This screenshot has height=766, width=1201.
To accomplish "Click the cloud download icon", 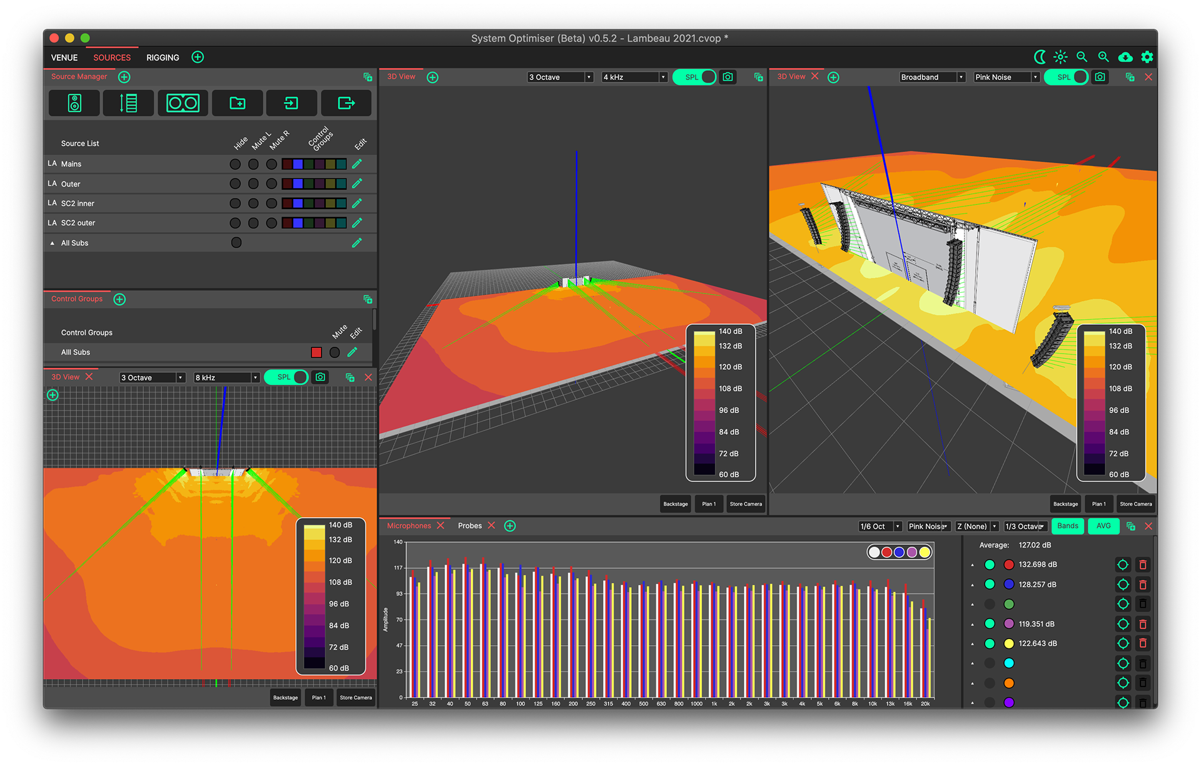I will [x=1125, y=57].
